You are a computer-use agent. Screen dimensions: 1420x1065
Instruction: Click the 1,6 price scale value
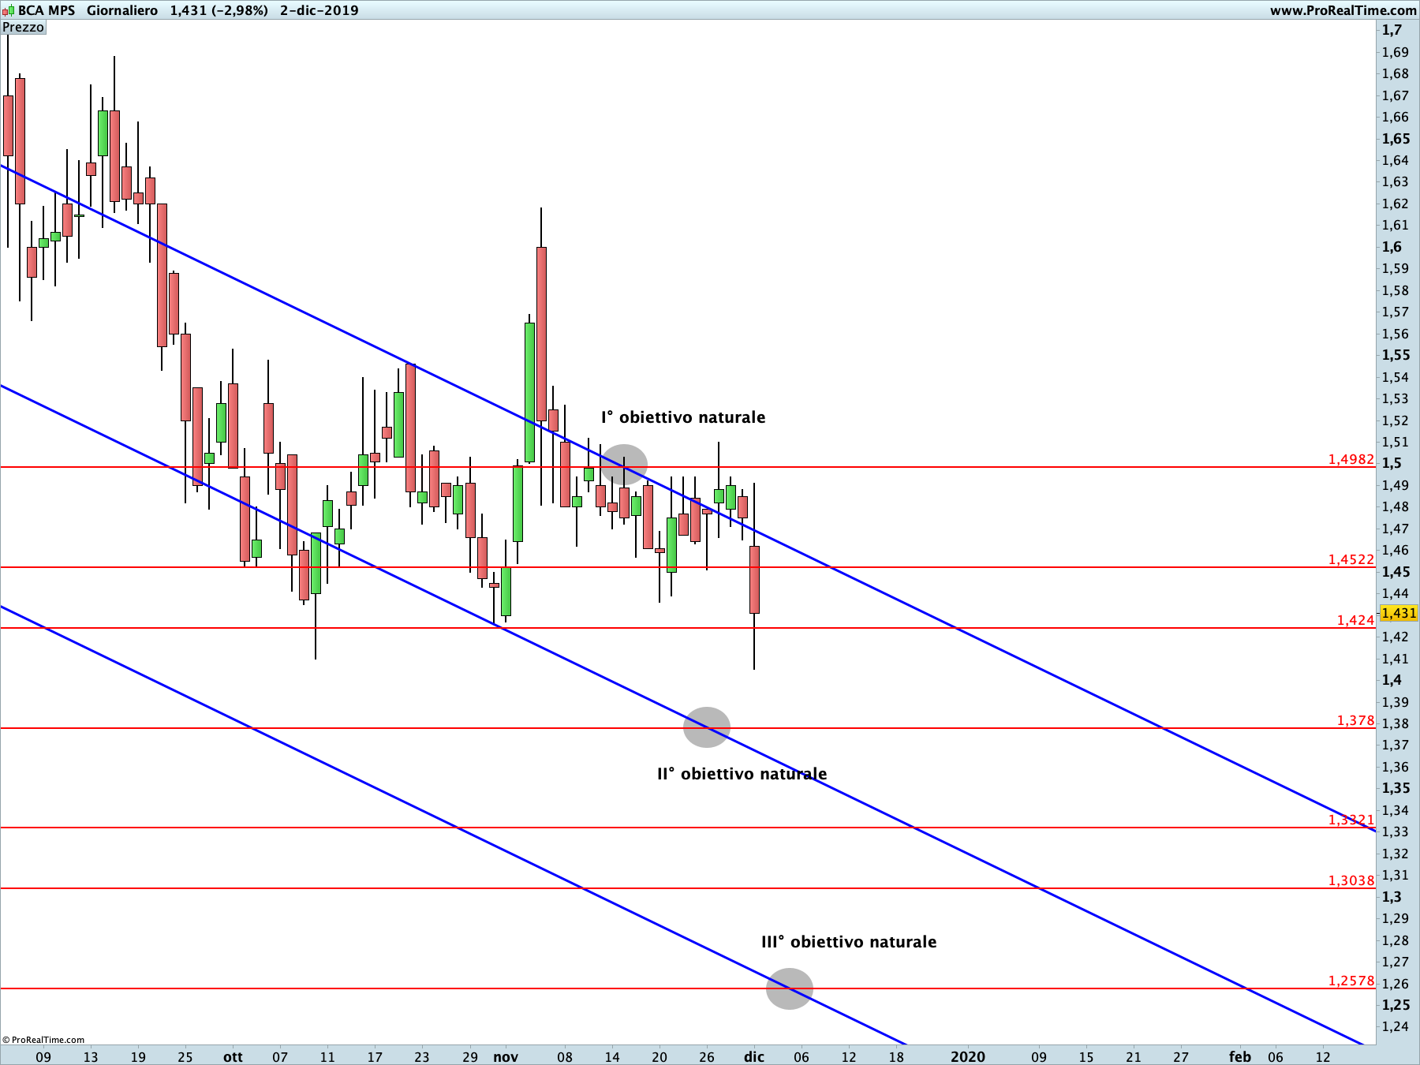click(x=1392, y=247)
